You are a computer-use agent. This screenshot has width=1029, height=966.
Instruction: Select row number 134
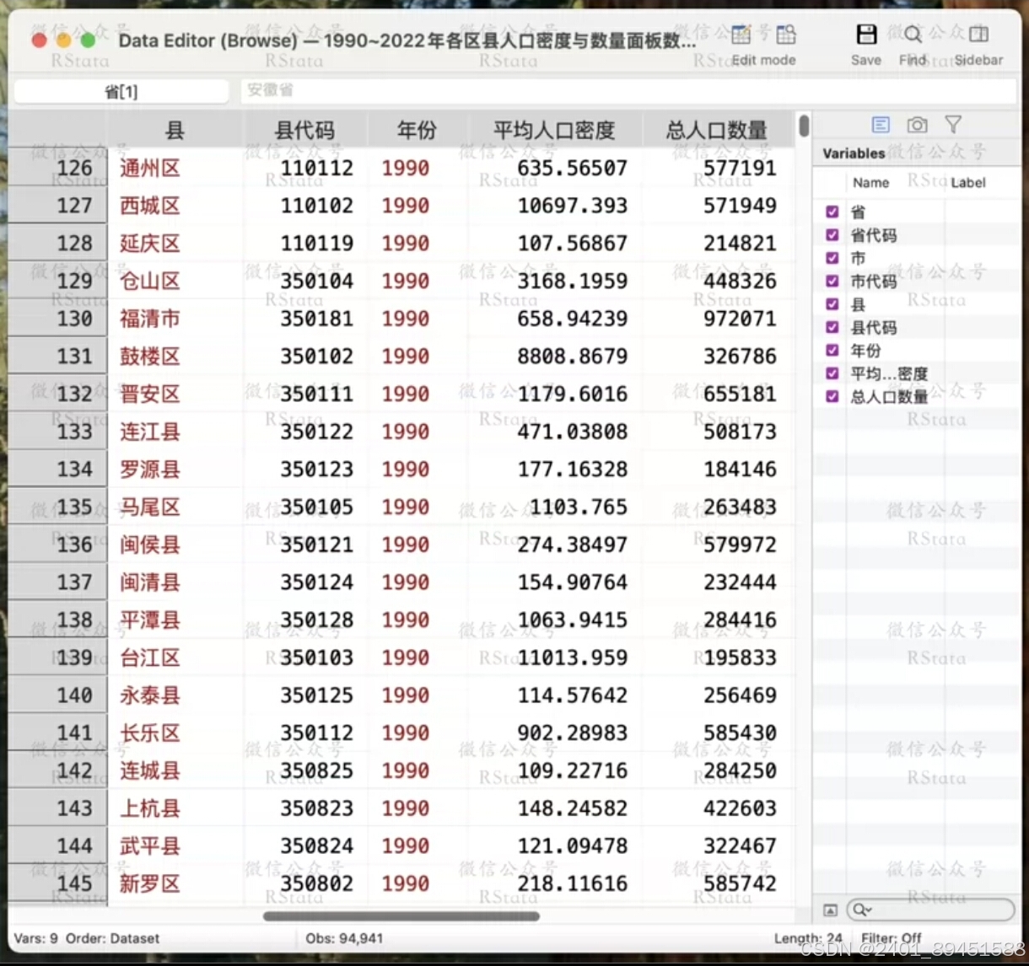(58, 469)
